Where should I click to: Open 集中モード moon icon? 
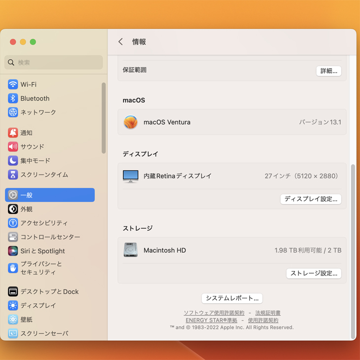pyautogui.click(x=13, y=161)
